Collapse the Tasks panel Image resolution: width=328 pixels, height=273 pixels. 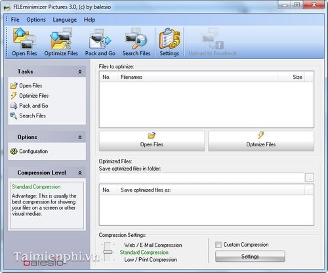[x=80, y=72]
